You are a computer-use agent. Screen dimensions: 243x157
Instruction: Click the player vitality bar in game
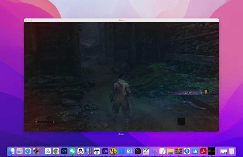point(44,122)
